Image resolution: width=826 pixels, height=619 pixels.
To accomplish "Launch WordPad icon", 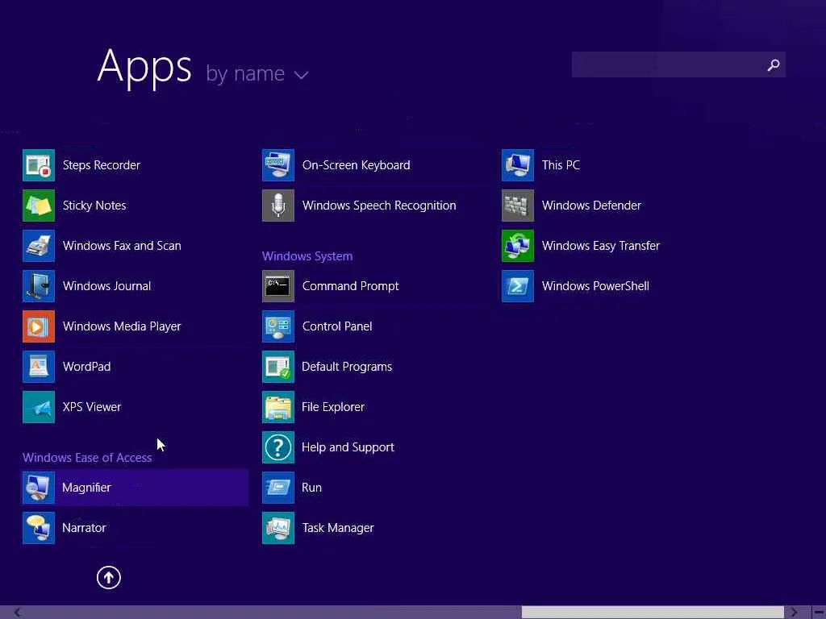I will [39, 367].
